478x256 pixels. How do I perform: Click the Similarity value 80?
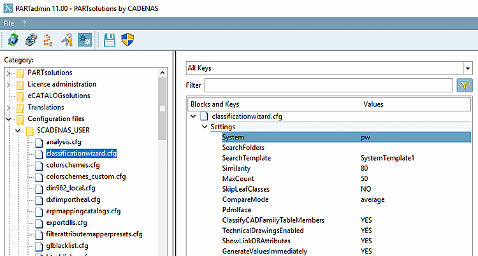[365, 168]
